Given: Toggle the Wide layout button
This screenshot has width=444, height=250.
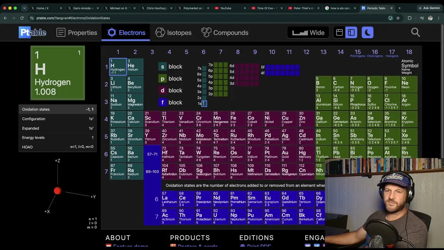Looking at the screenshot, I should coord(308,33).
